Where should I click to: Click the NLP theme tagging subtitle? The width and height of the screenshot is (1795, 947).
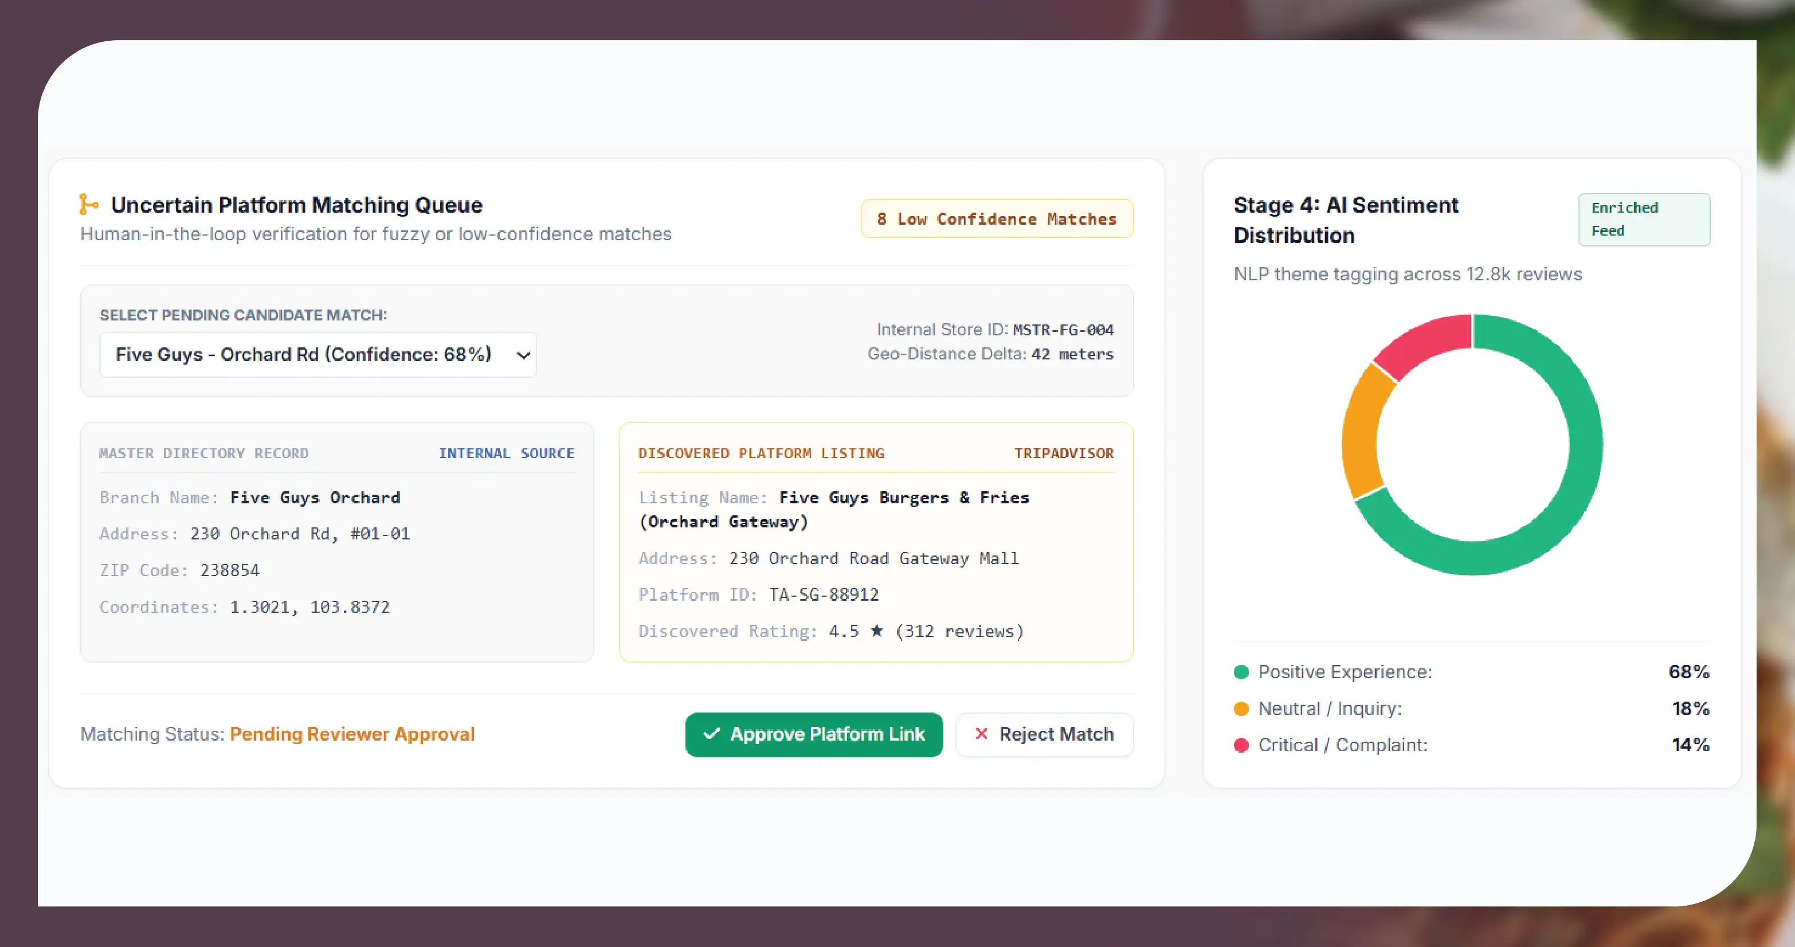click(1408, 274)
